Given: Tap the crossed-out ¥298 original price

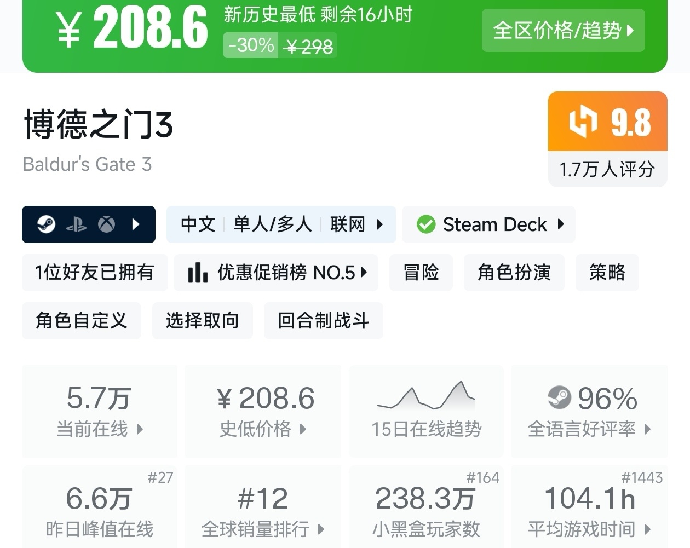Looking at the screenshot, I should point(309,47).
